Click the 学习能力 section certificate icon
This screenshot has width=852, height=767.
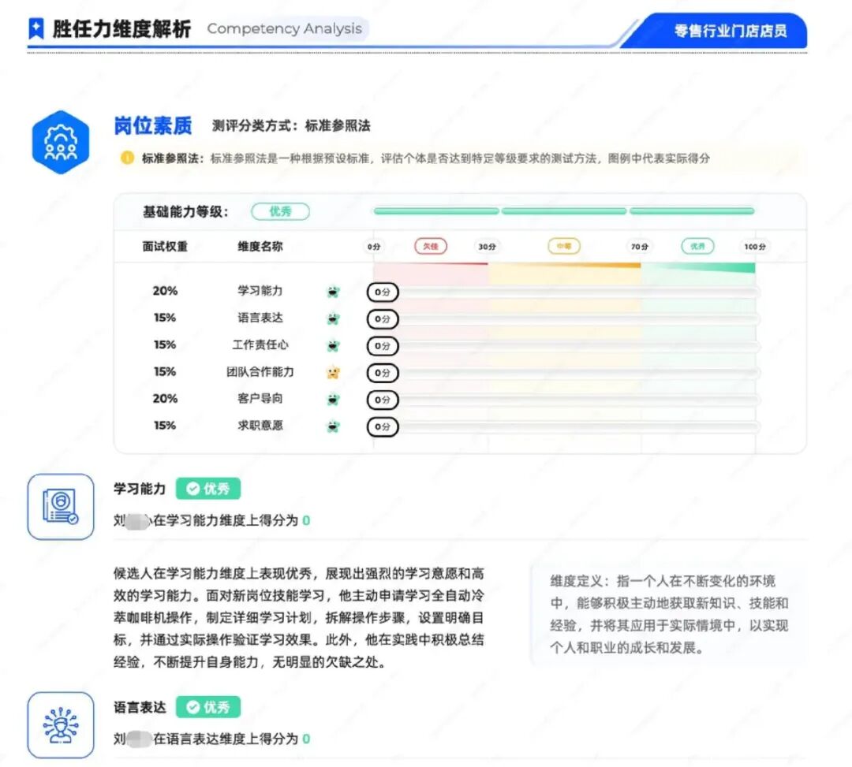tap(61, 507)
